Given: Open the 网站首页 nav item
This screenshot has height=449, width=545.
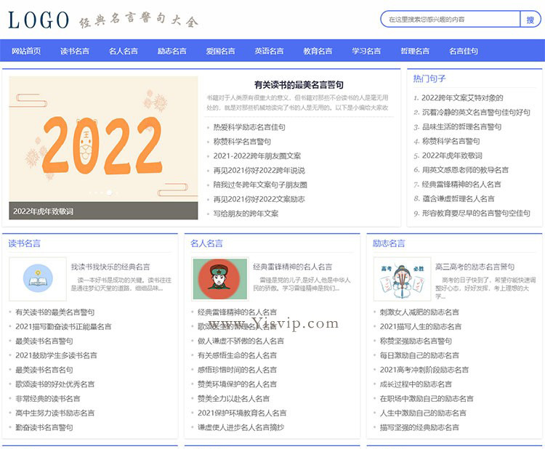Looking at the screenshot, I should 26,51.
